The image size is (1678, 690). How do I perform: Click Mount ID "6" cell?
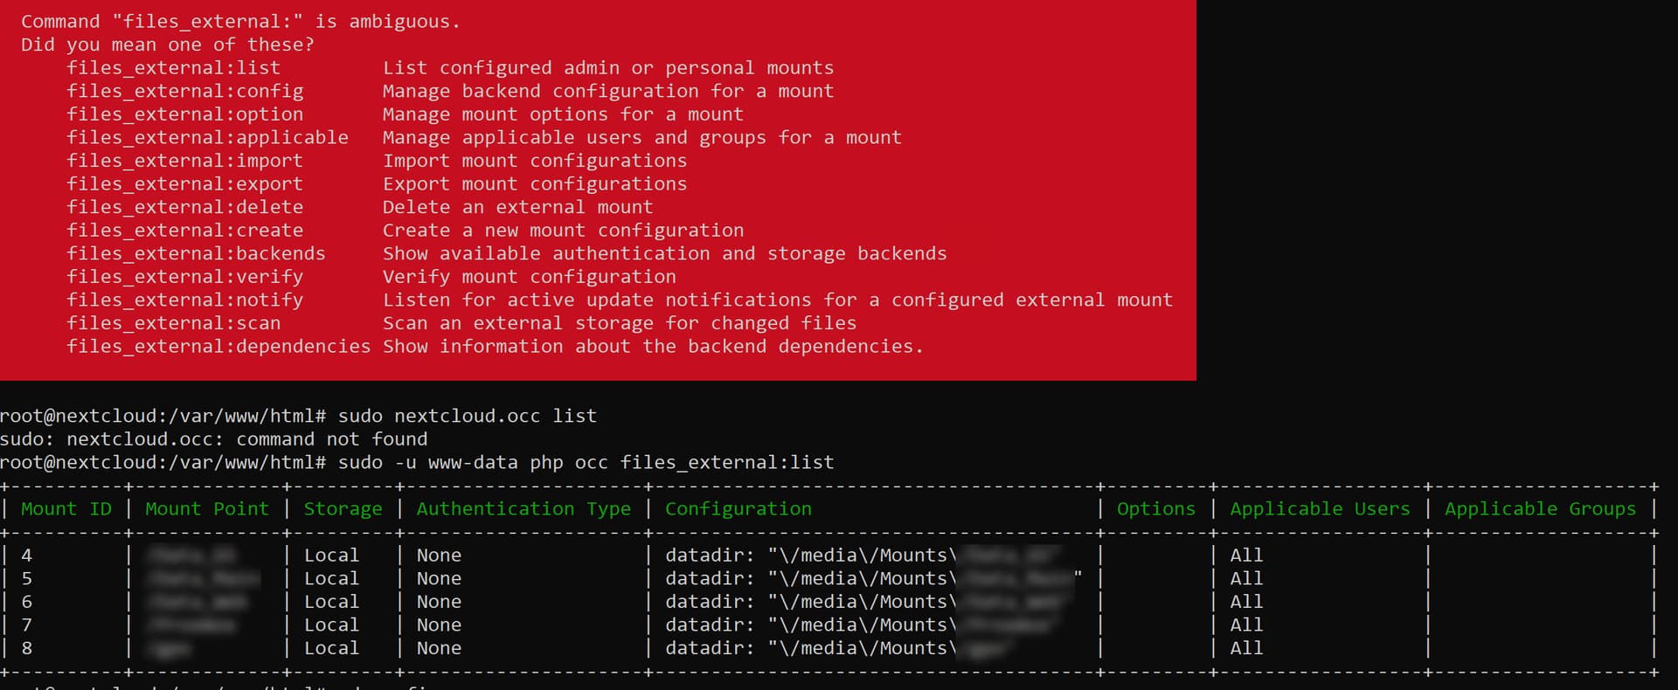pyautogui.click(x=27, y=602)
